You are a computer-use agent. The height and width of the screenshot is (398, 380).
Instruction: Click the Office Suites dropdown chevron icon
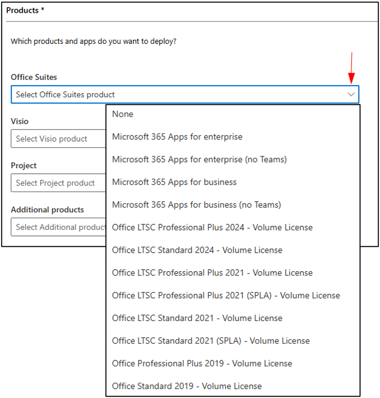(x=351, y=94)
